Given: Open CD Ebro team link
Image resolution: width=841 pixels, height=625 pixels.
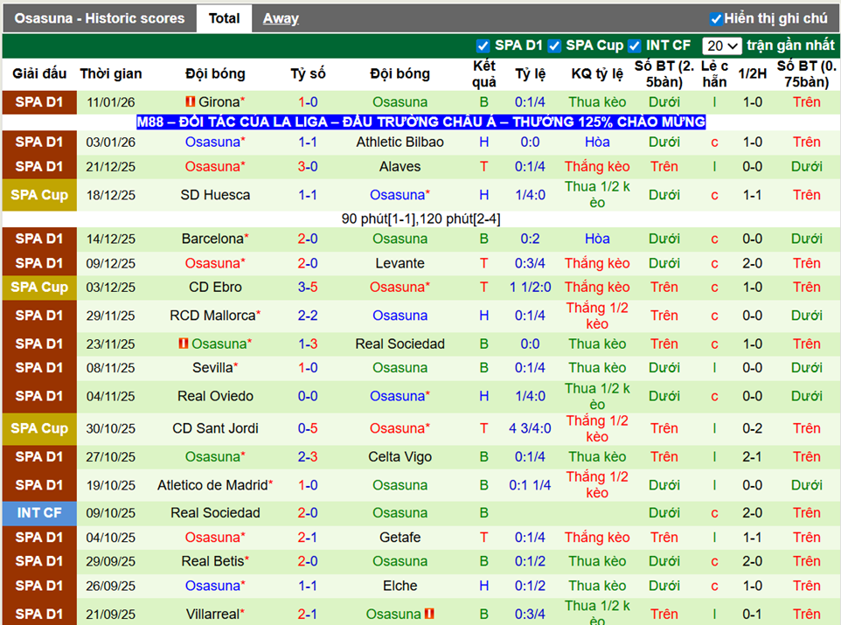Looking at the screenshot, I should 215,287.
